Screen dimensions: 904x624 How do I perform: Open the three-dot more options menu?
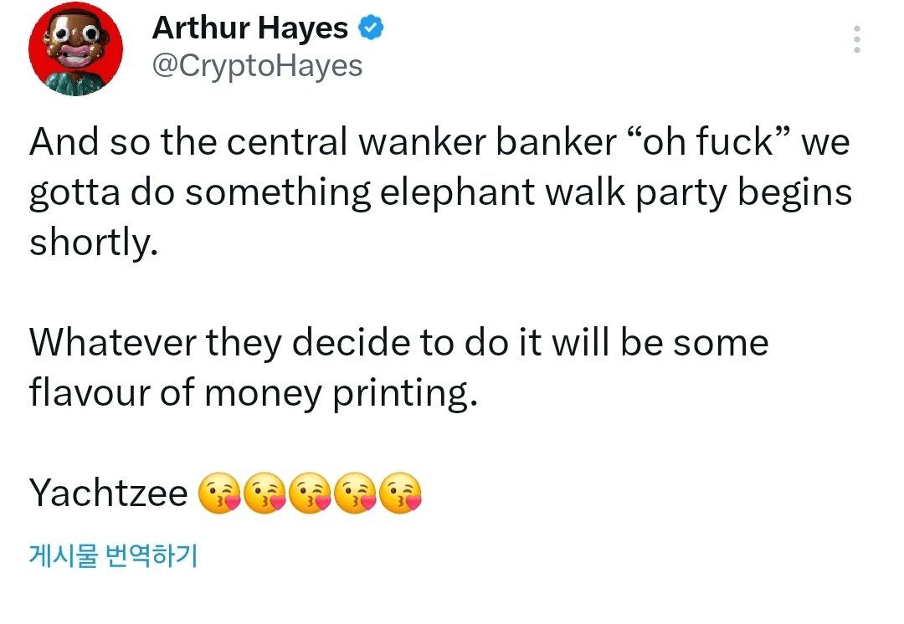tap(856, 39)
